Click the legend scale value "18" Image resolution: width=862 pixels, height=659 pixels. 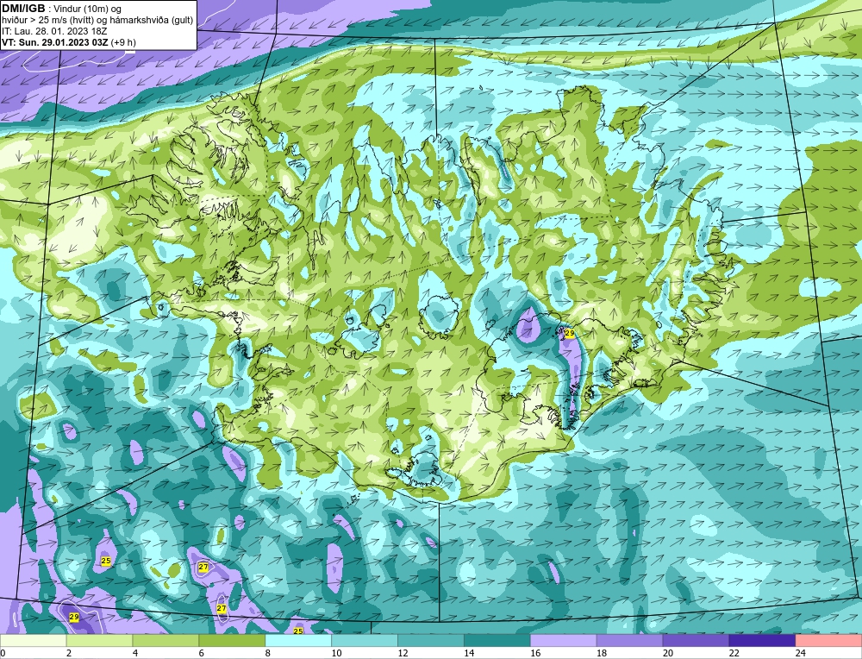[x=601, y=653]
